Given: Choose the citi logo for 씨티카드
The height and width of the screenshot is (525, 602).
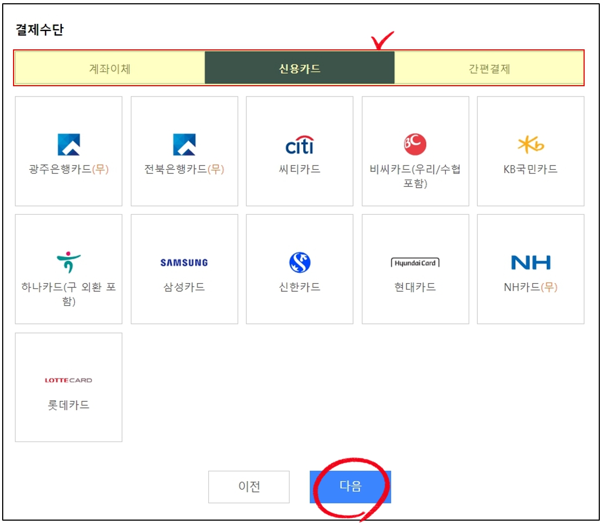Looking at the screenshot, I should [x=299, y=145].
